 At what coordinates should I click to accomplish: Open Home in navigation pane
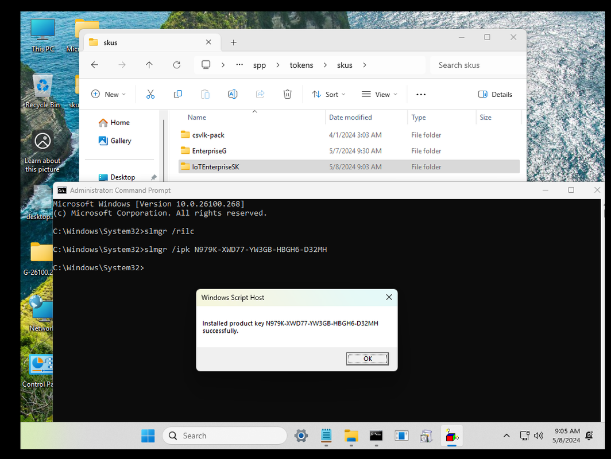click(114, 123)
